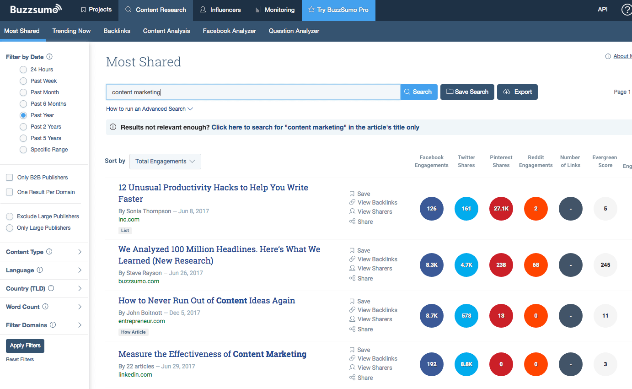
Task: Select the Past 2 Years date filter
Action: [23, 127]
